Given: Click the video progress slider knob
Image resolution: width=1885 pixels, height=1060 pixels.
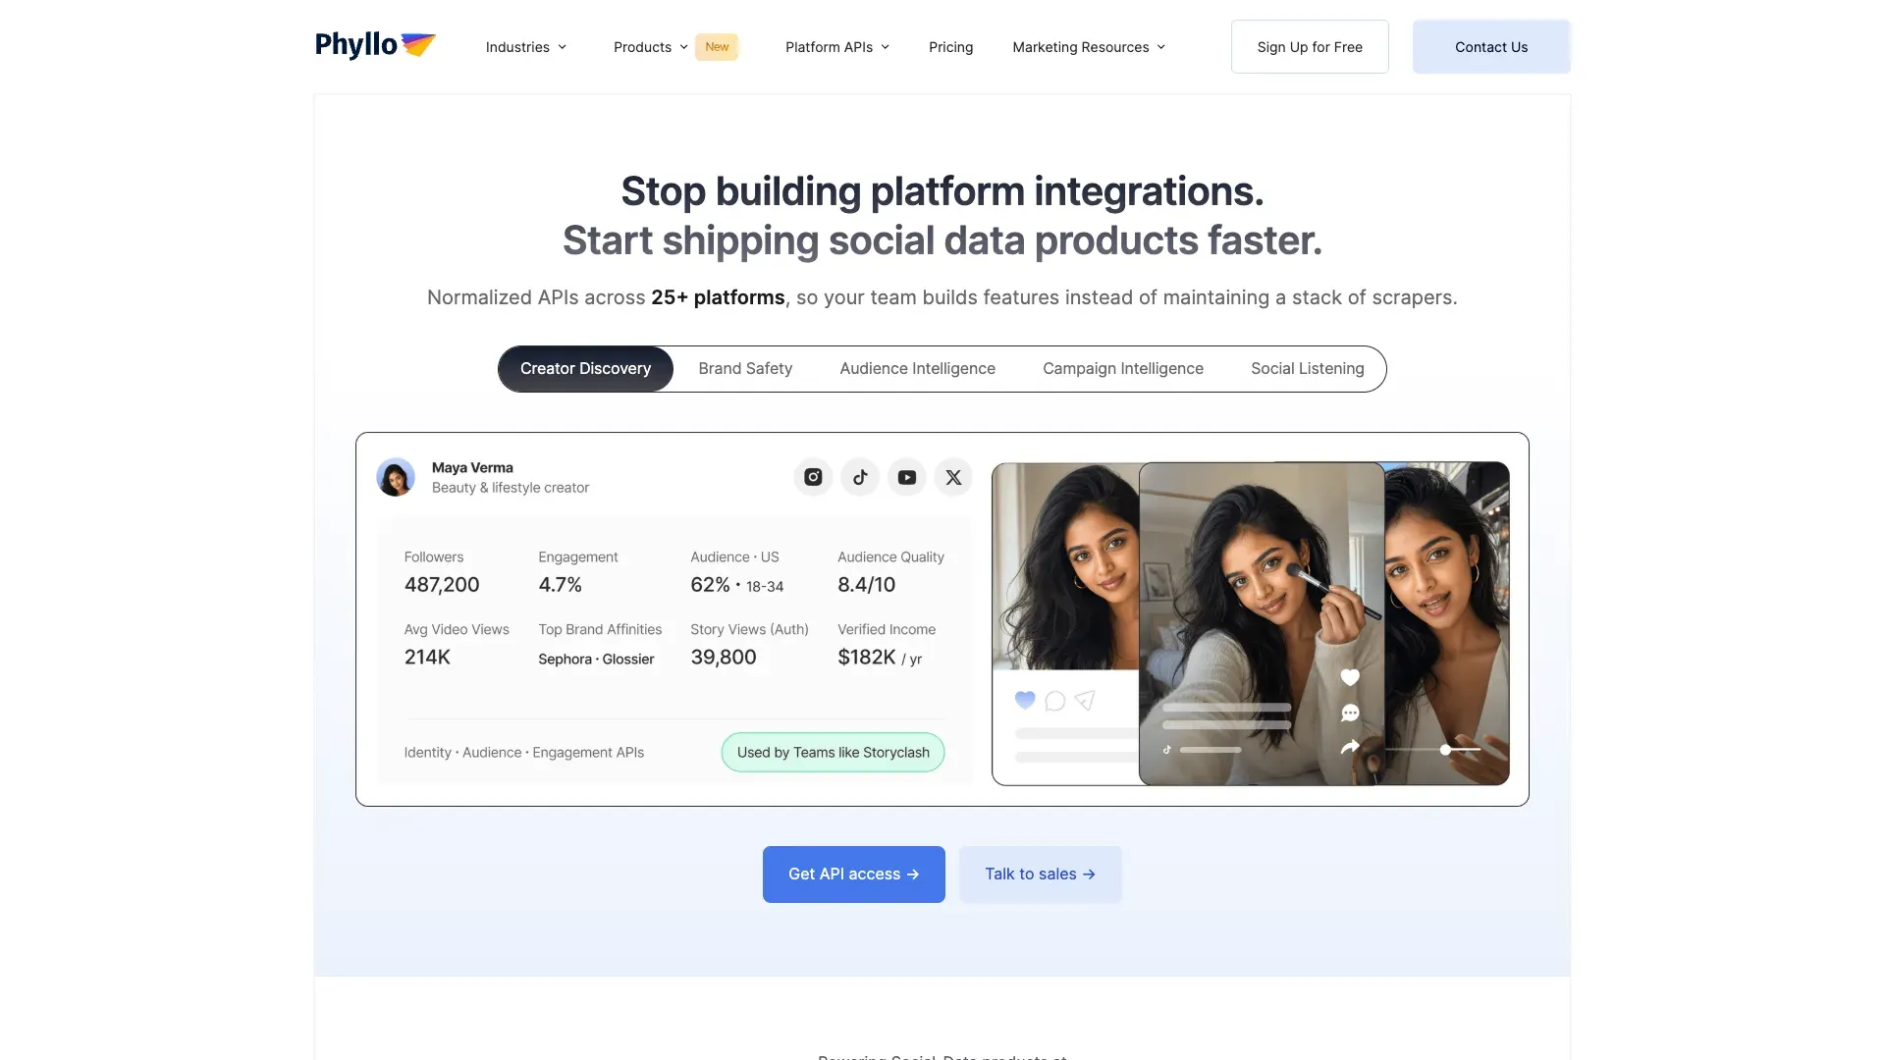Looking at the screenshot, I should [x=1445, y=750].
